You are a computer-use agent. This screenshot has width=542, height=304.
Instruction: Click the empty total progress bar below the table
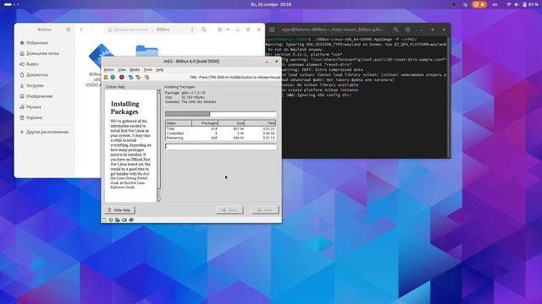(220, 146)
